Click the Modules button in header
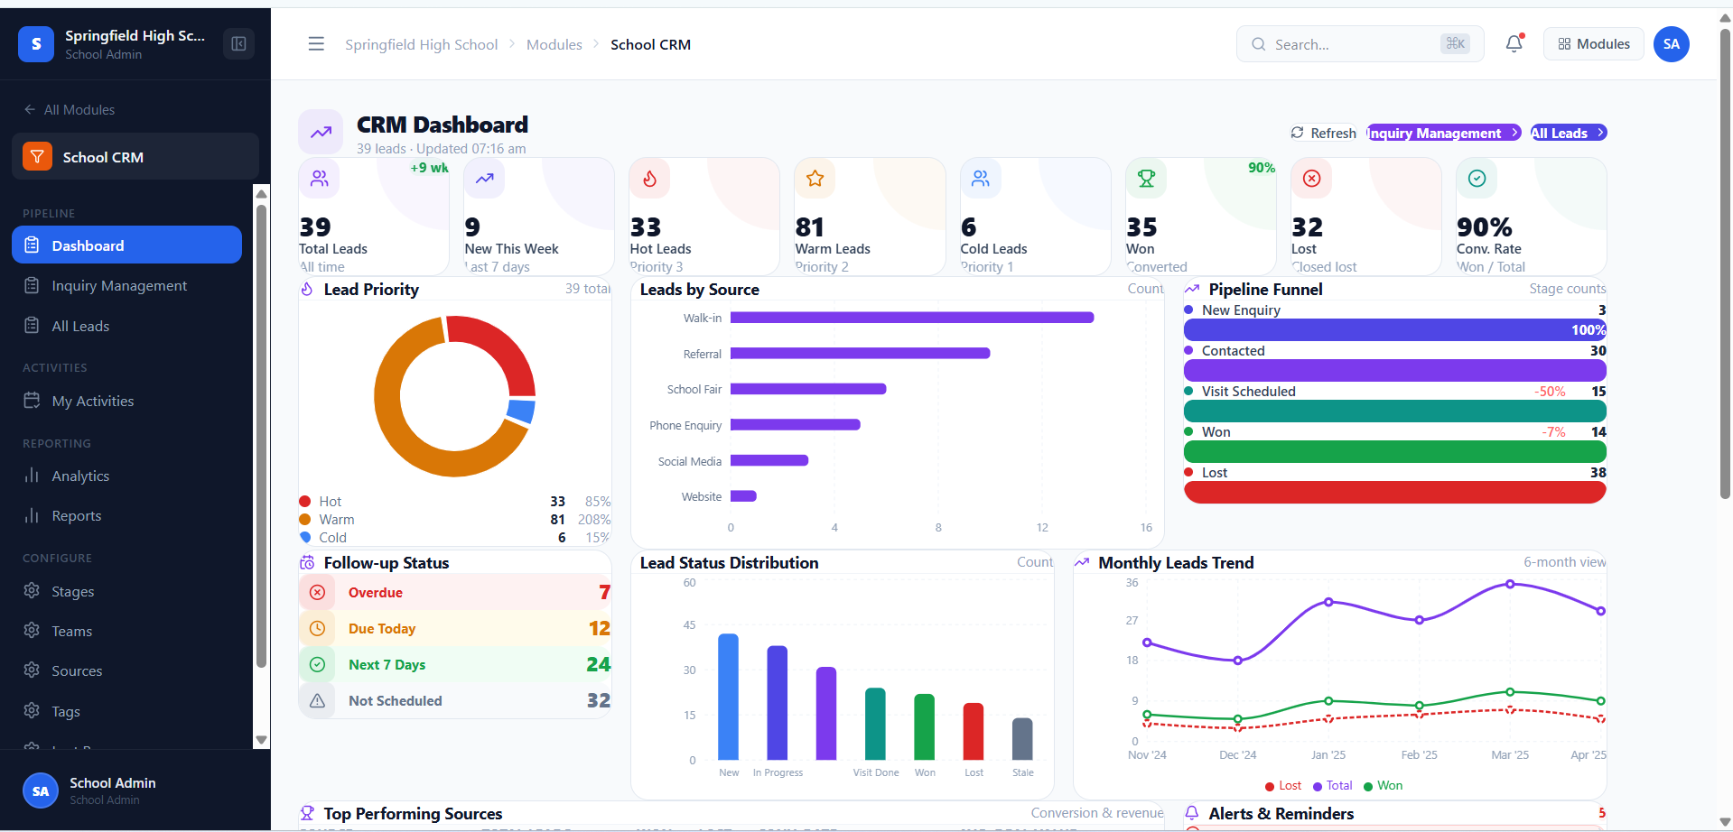Viewport: 1733px width, 832px height. (x=1594, y=44)
